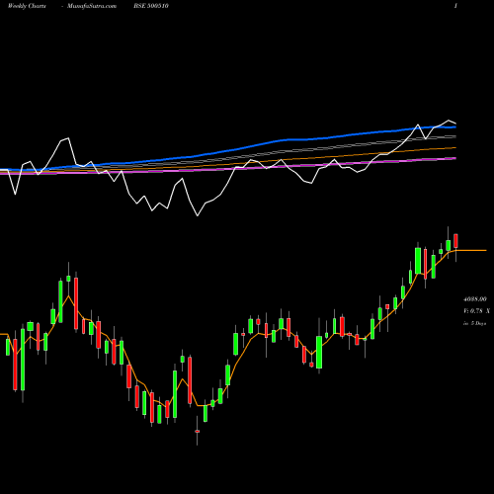This screenshot has height=494, width=494.
Task: Click the 'BSE 500510' ticker text
Action: point(151,6)
